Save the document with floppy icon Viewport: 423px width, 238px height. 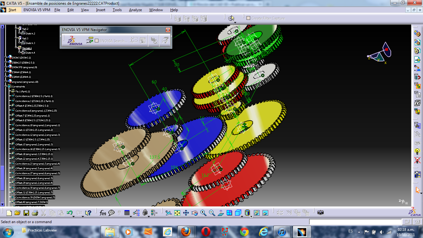pos(26,213)
